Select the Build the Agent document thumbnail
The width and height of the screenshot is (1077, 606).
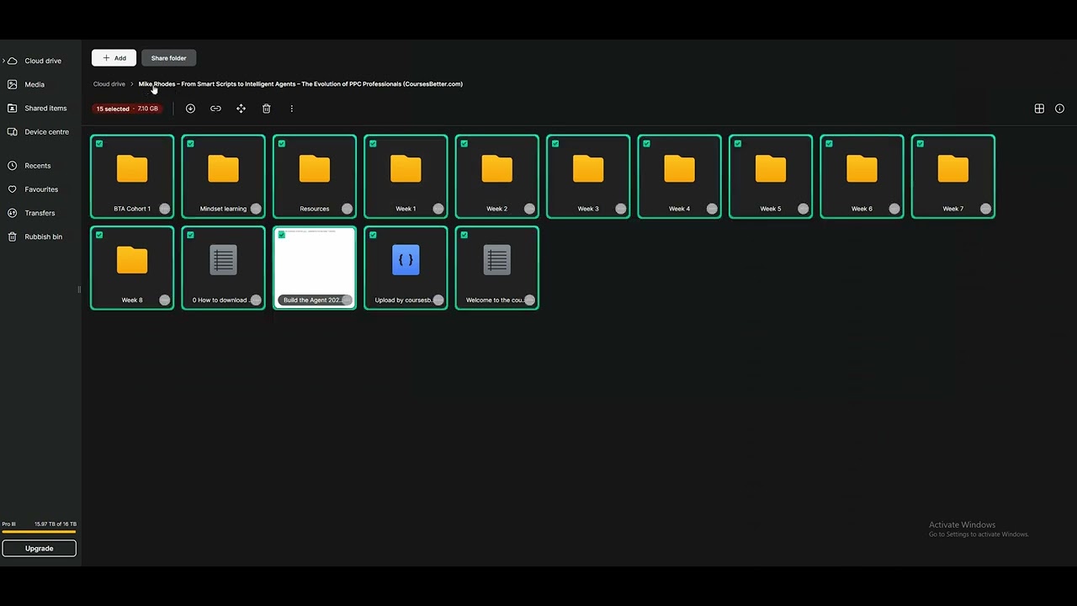tap(315, 268)
